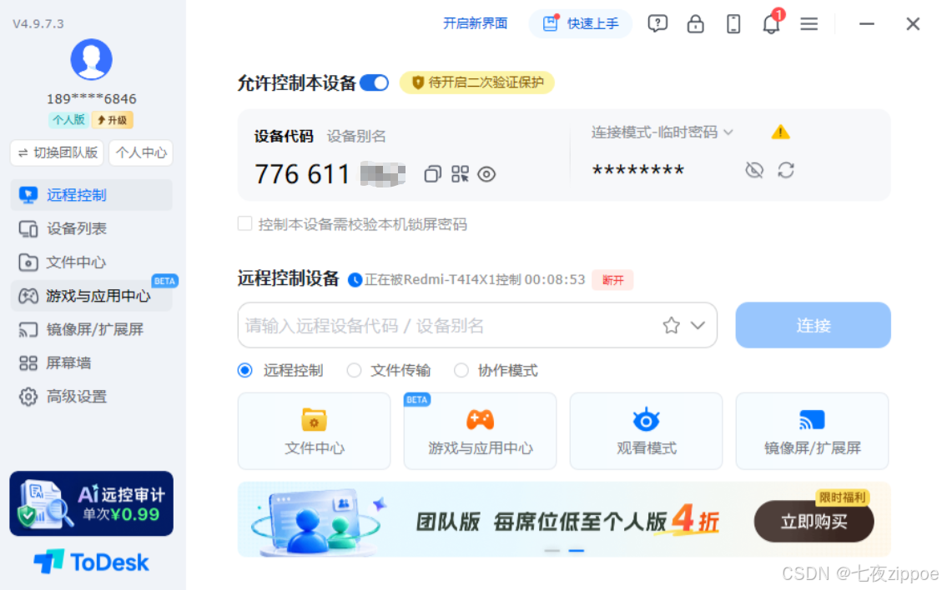The width and height of the screenshot is (942, 590).
Task: Click the 开启新界面 link
Action: (476, 23)
